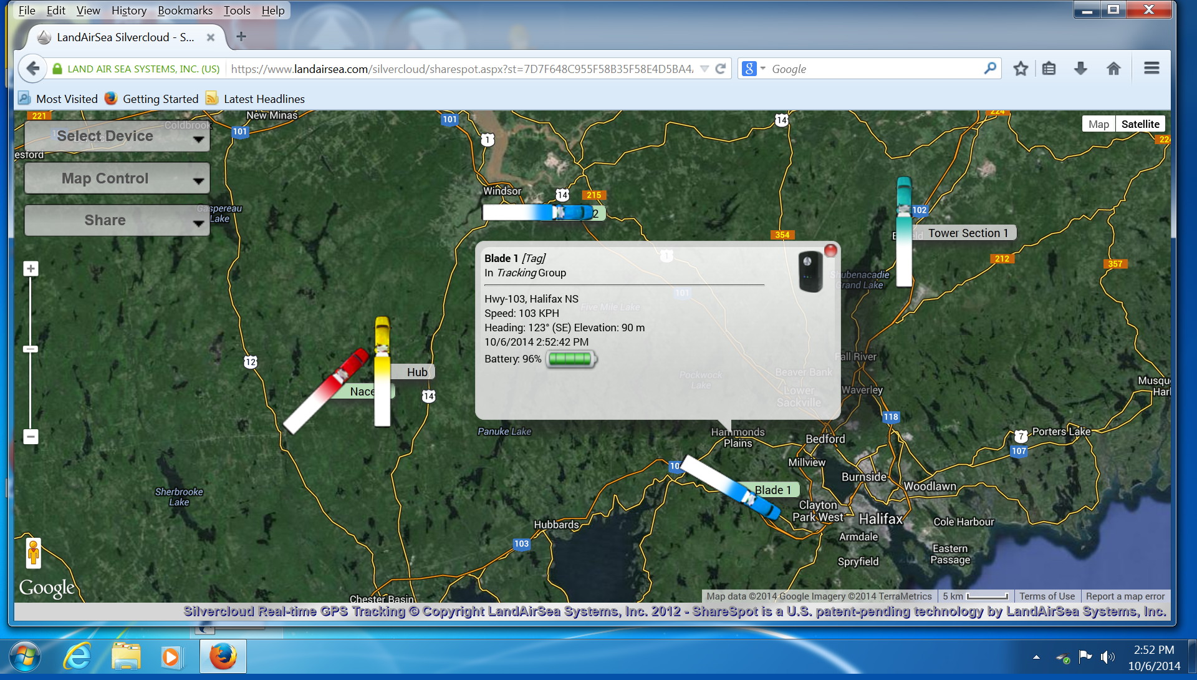Click the Blade 1 map label
Screen dimensions: 1197x680
pyautogui.click(x=773, y=490)
